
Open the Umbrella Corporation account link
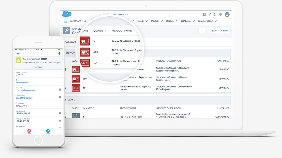point(25,90)
